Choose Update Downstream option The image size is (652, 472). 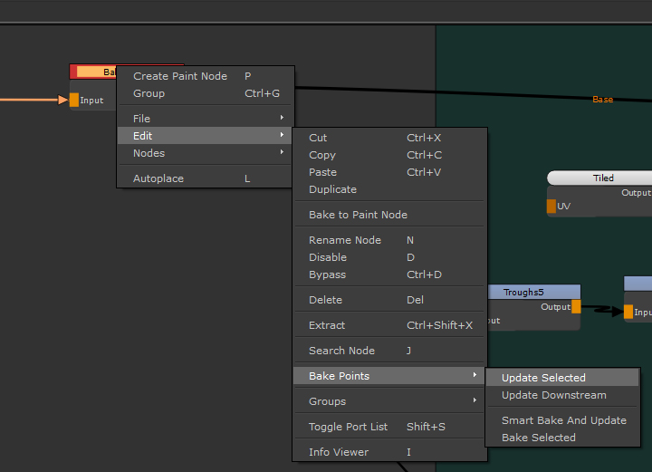pos(553,395)
